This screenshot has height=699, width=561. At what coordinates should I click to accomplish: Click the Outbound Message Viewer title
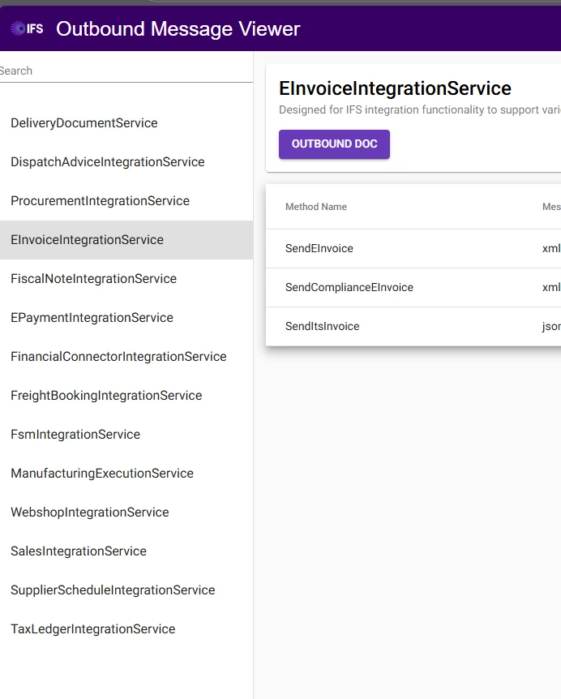pyautogui.click(x=178, y=29)
